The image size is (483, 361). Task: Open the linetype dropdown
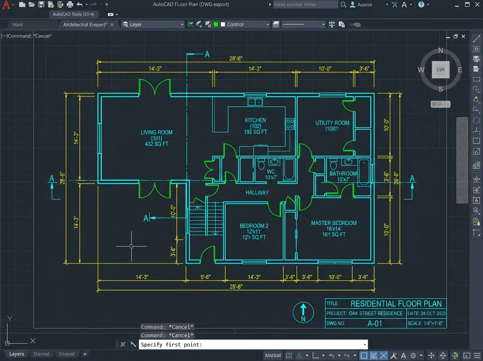tap(303, 25)
